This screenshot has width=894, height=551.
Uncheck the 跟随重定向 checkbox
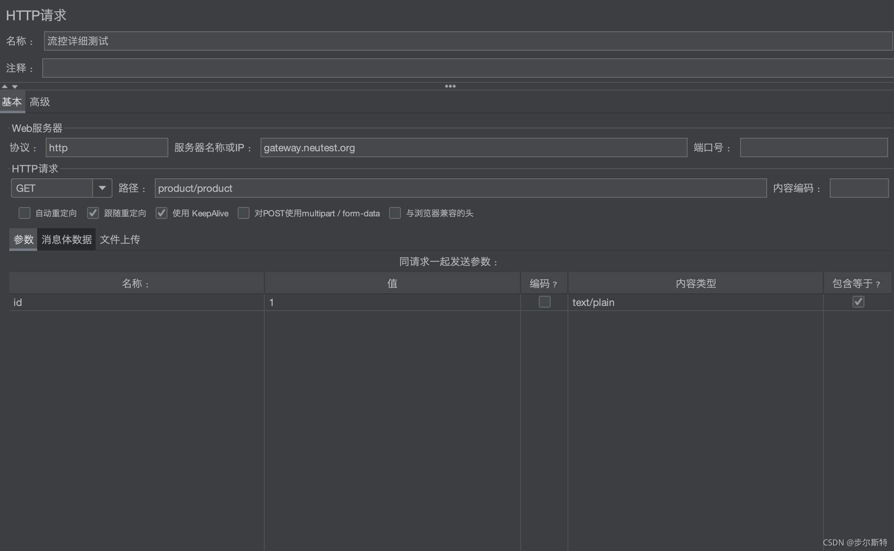(x=93, y=213)
